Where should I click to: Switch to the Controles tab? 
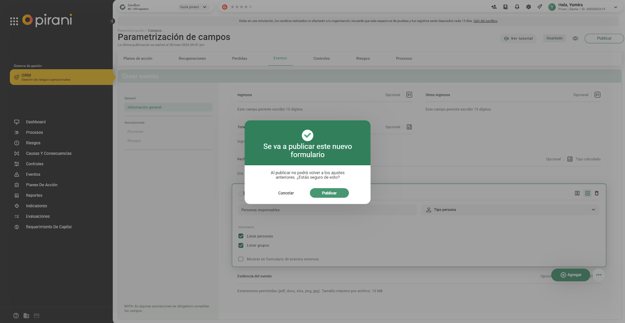[x=321, y=59]
